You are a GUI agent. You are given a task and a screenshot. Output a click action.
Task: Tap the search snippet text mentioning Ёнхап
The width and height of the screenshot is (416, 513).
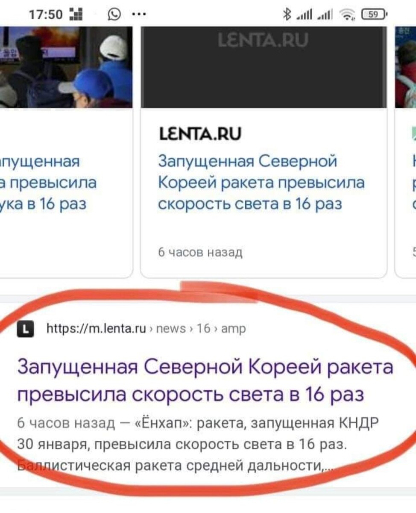coord(199,445)
